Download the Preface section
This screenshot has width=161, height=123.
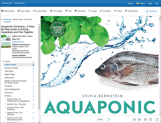point(33,96)
